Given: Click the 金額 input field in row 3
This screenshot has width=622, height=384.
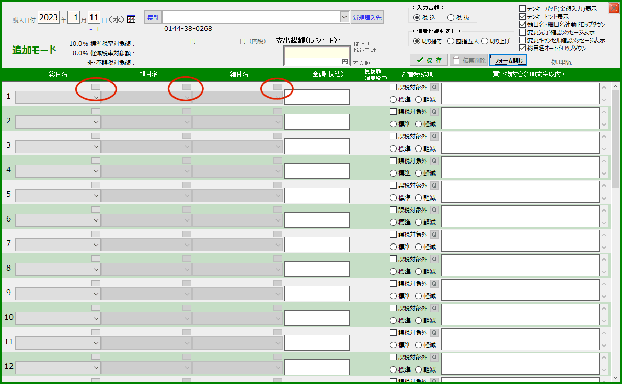Looking at the screenshot, I should pos(317,146).
